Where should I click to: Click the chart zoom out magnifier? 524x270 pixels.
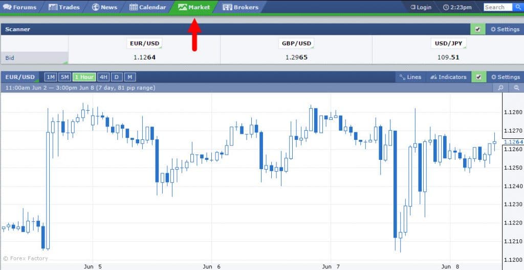[x=516, y=88]
